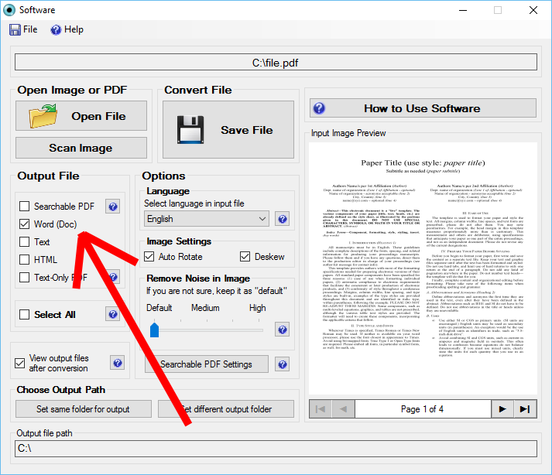
Task: Click the noise removal slider thumb
Action: 154,330
